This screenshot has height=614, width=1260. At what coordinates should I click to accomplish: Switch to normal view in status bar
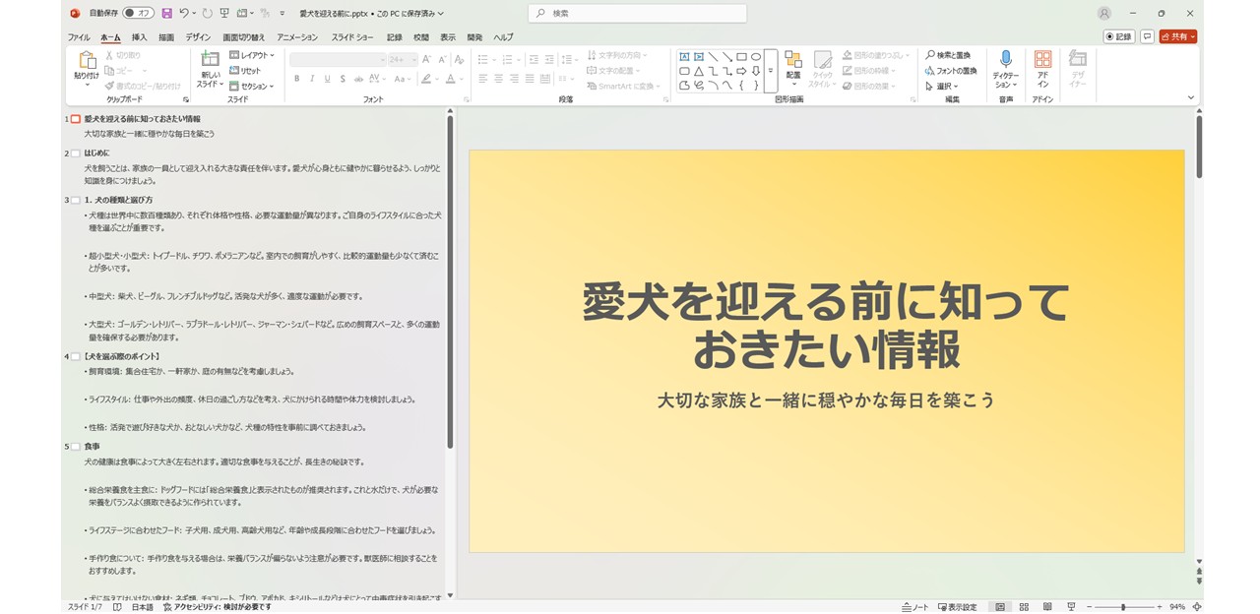coord(1000,607)
